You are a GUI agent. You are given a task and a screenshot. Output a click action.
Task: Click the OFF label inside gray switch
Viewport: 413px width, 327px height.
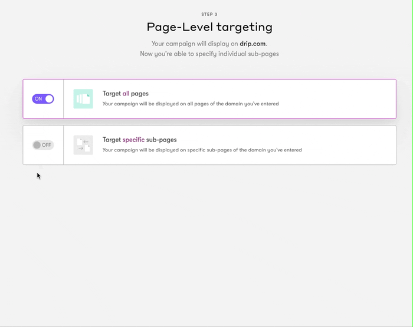pos(47,145)
